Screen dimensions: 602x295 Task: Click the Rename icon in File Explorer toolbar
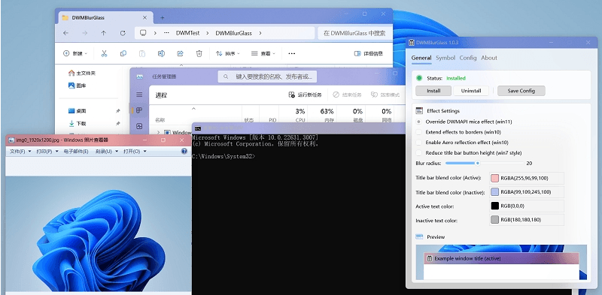click(x=161, y=53)
